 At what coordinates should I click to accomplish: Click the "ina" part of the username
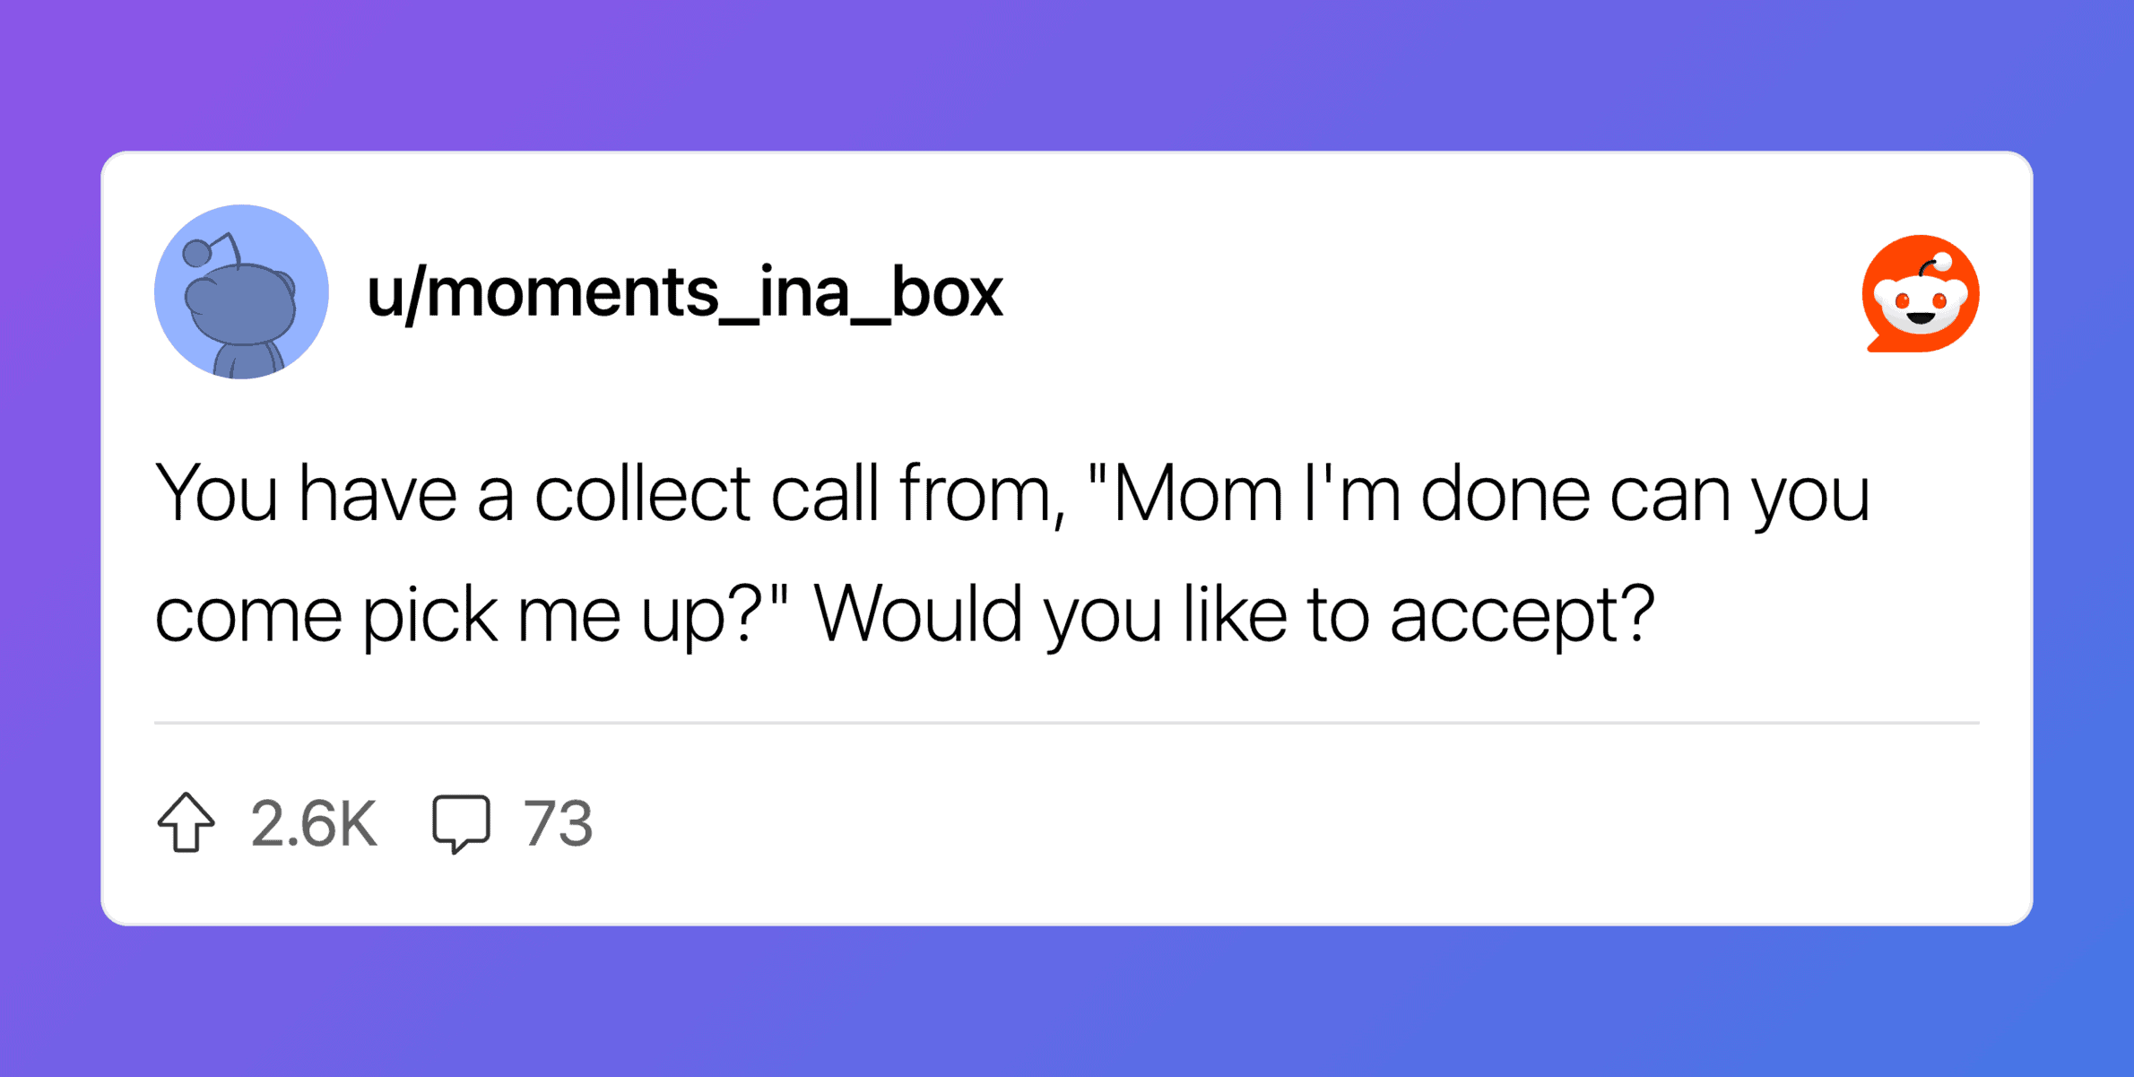[803, 292]
